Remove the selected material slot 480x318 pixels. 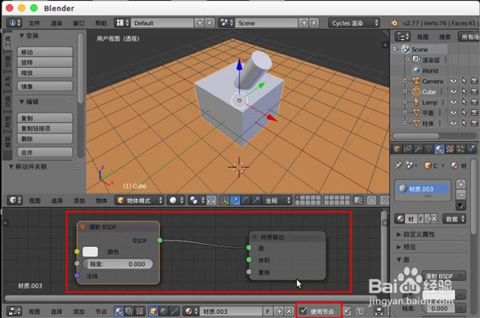pos(461,194)
